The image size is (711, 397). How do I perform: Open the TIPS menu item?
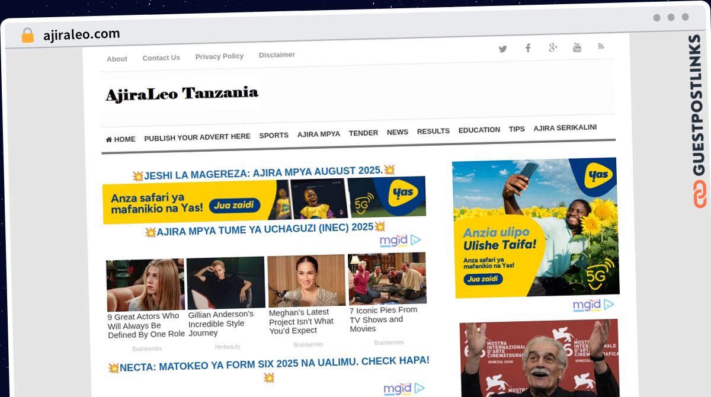(x=517, y=129)
